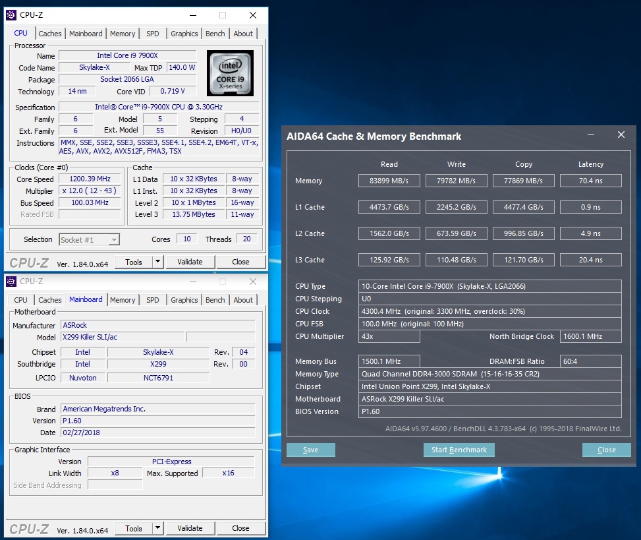Screen dimensions: 641x540
Task: Click Validate button in top CPU-Z window
Action: (190, 262)
